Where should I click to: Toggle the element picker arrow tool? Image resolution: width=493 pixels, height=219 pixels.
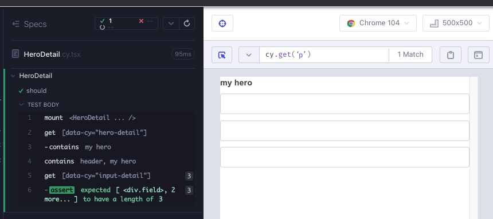(x=222, y=55)
